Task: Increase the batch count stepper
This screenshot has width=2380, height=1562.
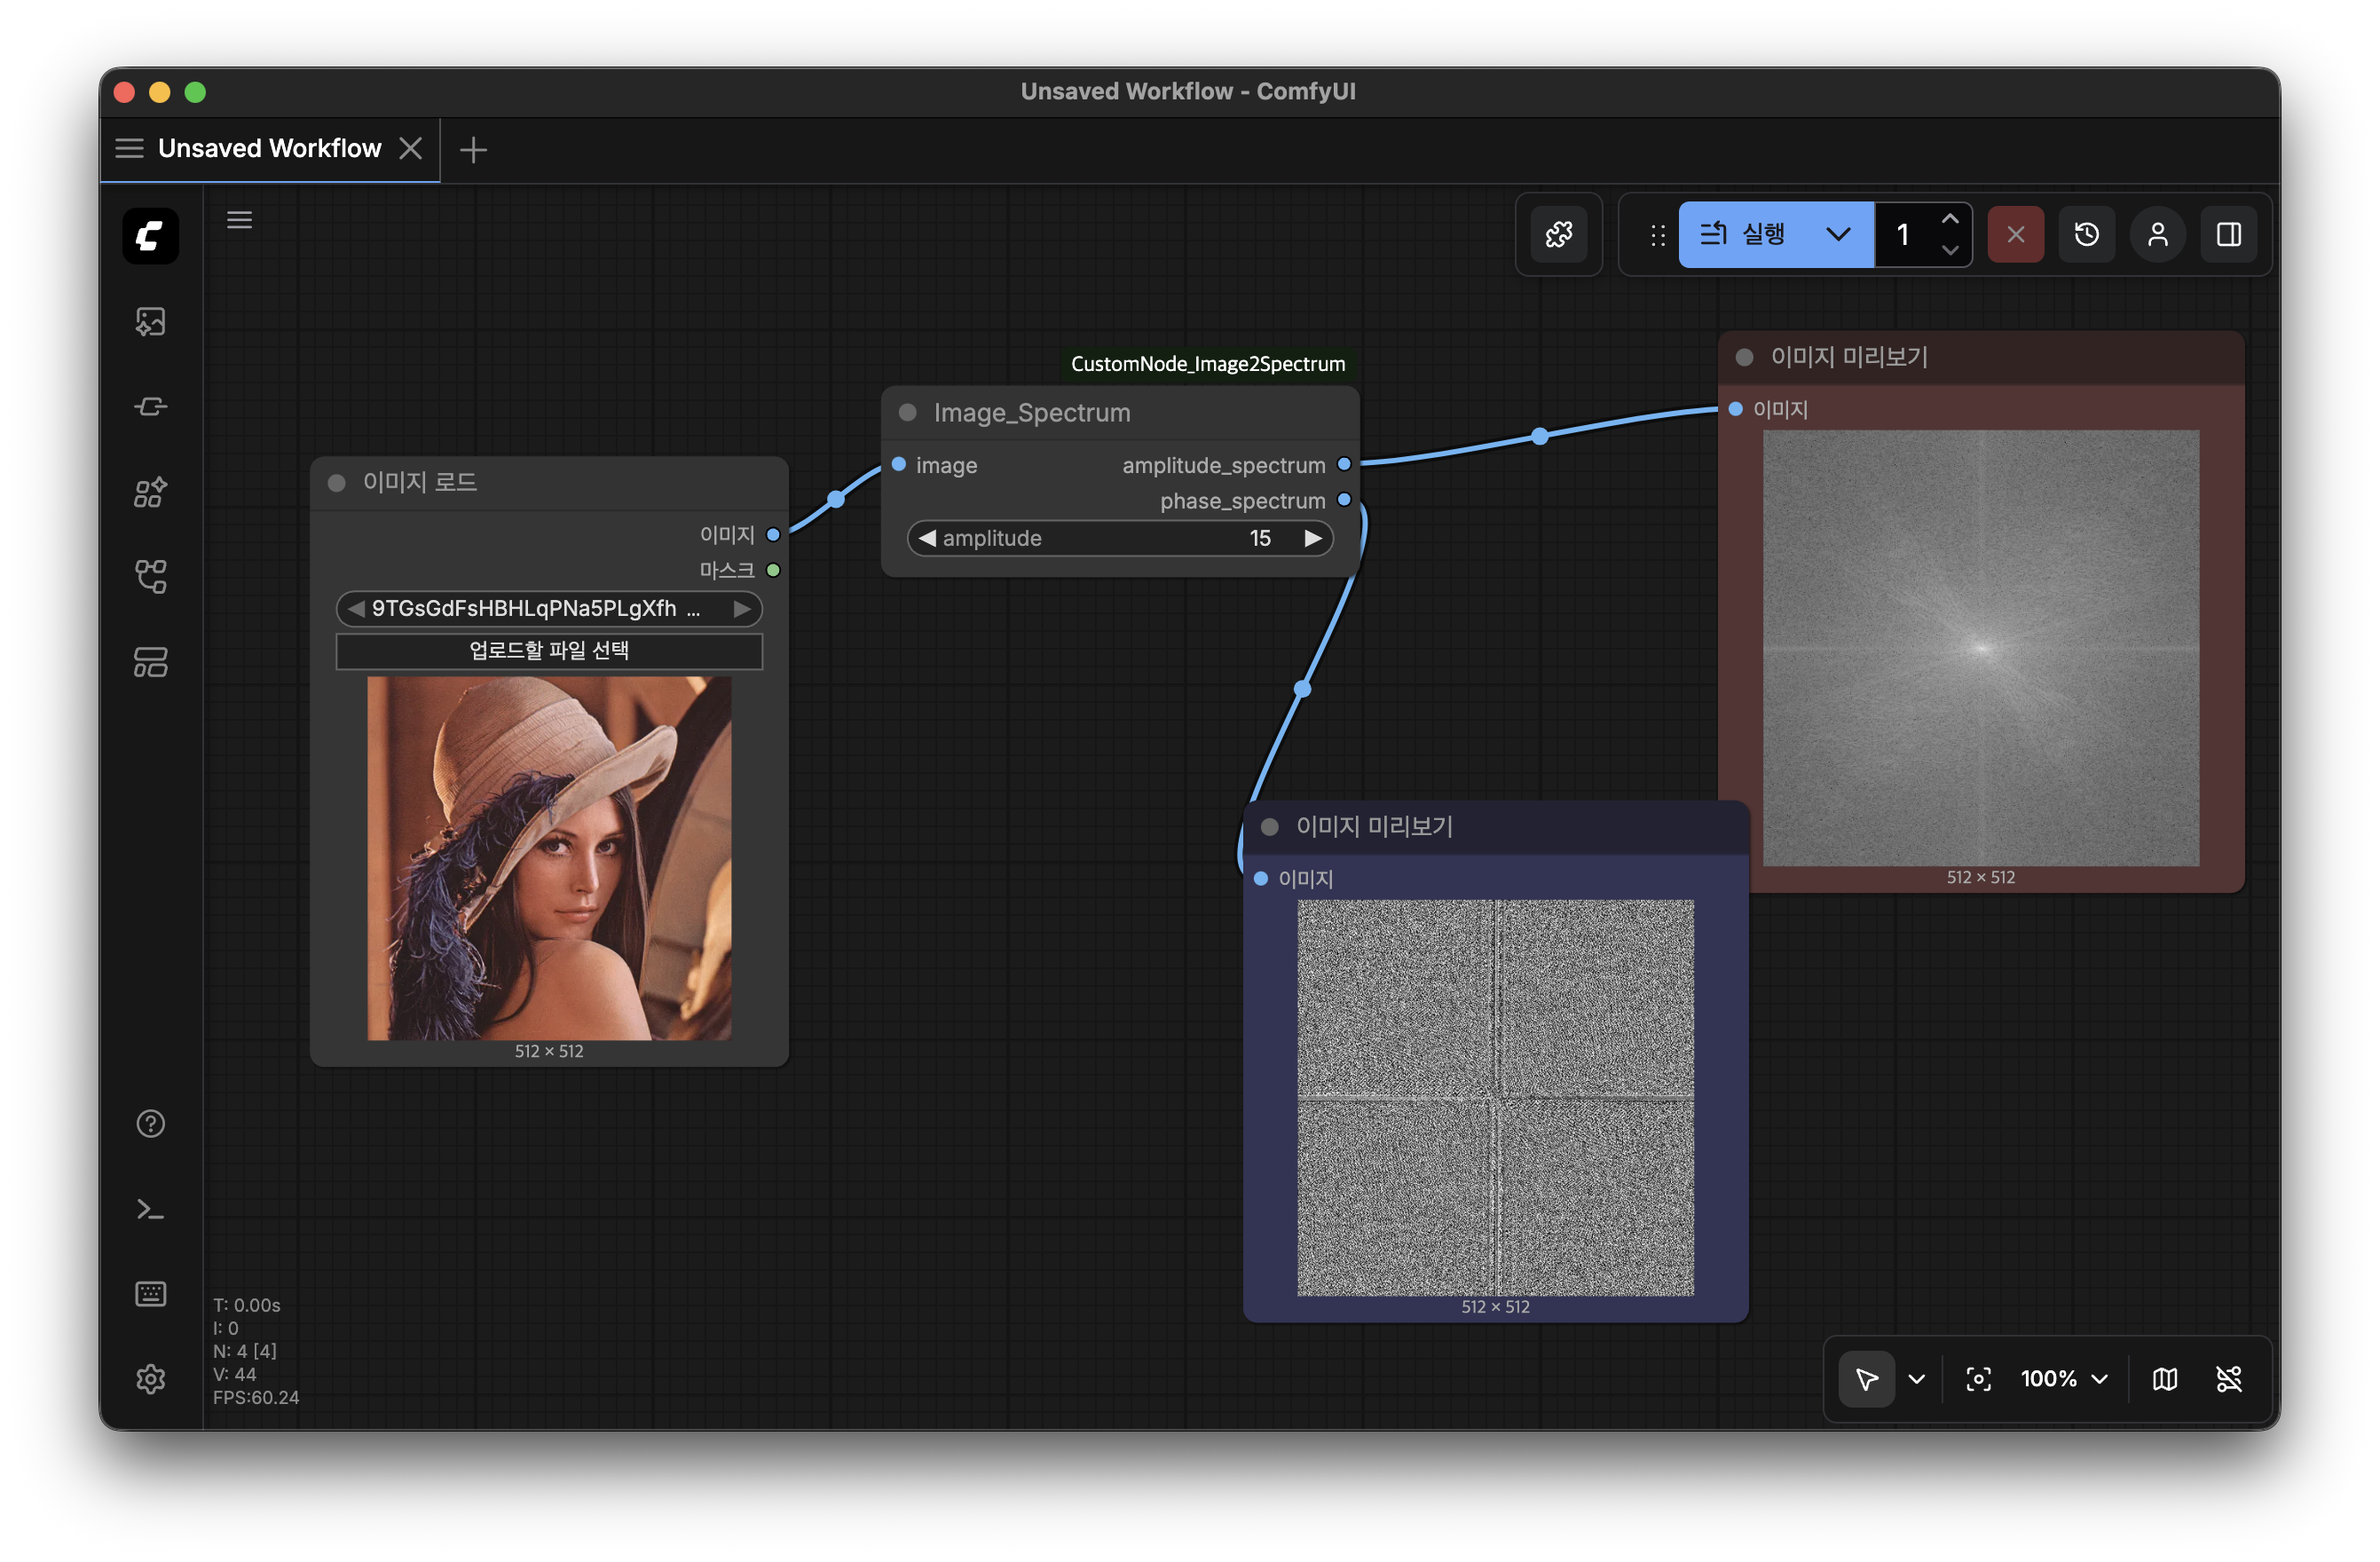Action: pos(1949,218)
